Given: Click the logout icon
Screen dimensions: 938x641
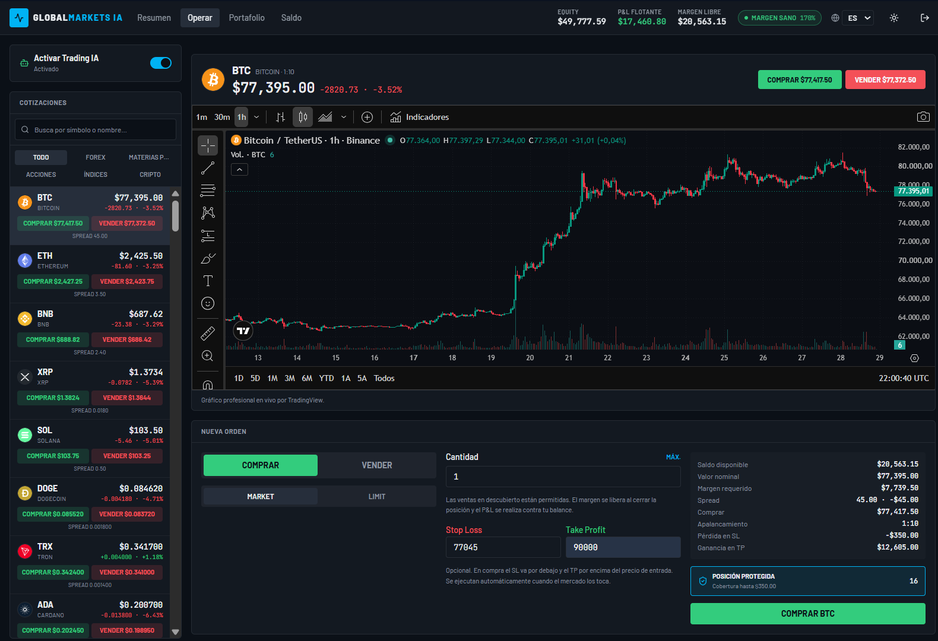Looking at the screenshot, I should click(924, 18).
